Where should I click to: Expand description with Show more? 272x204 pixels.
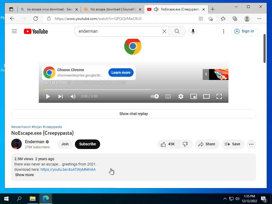coord(24,175)
